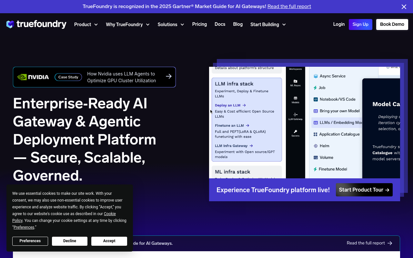The width and height of the screenshot is (413, 258).
Task: Click the TrueFoundry logo icon
Action: (10, 25)
